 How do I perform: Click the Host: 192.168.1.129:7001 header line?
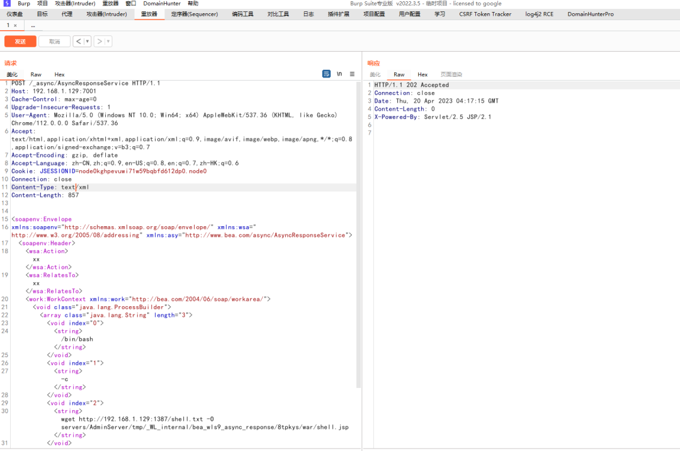pyautogui.click(x=54, y=91)
